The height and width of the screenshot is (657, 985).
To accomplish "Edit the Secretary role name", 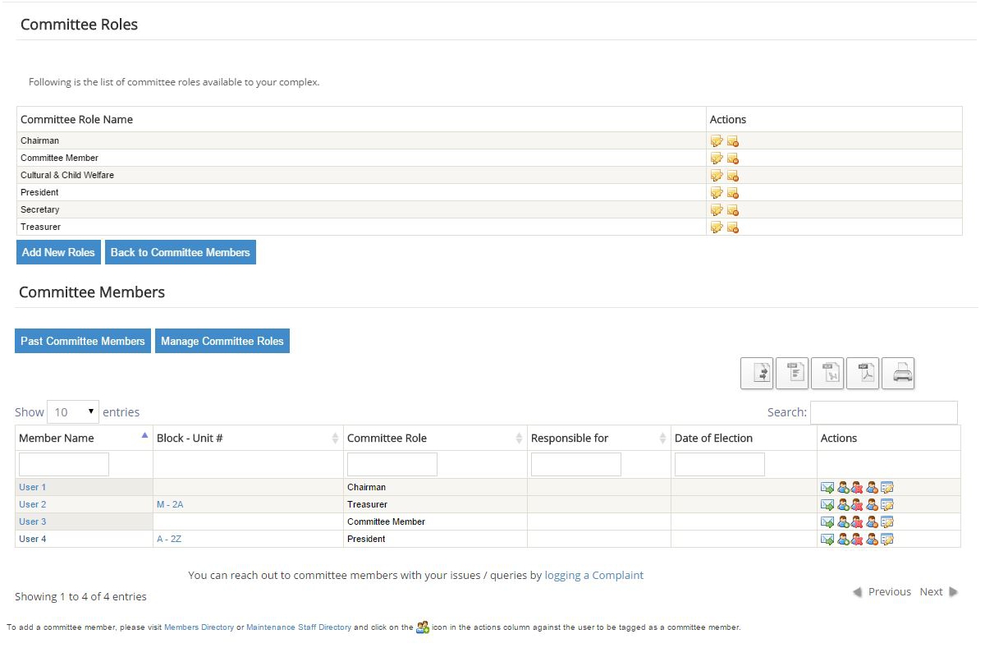I will tap(717, 210).
